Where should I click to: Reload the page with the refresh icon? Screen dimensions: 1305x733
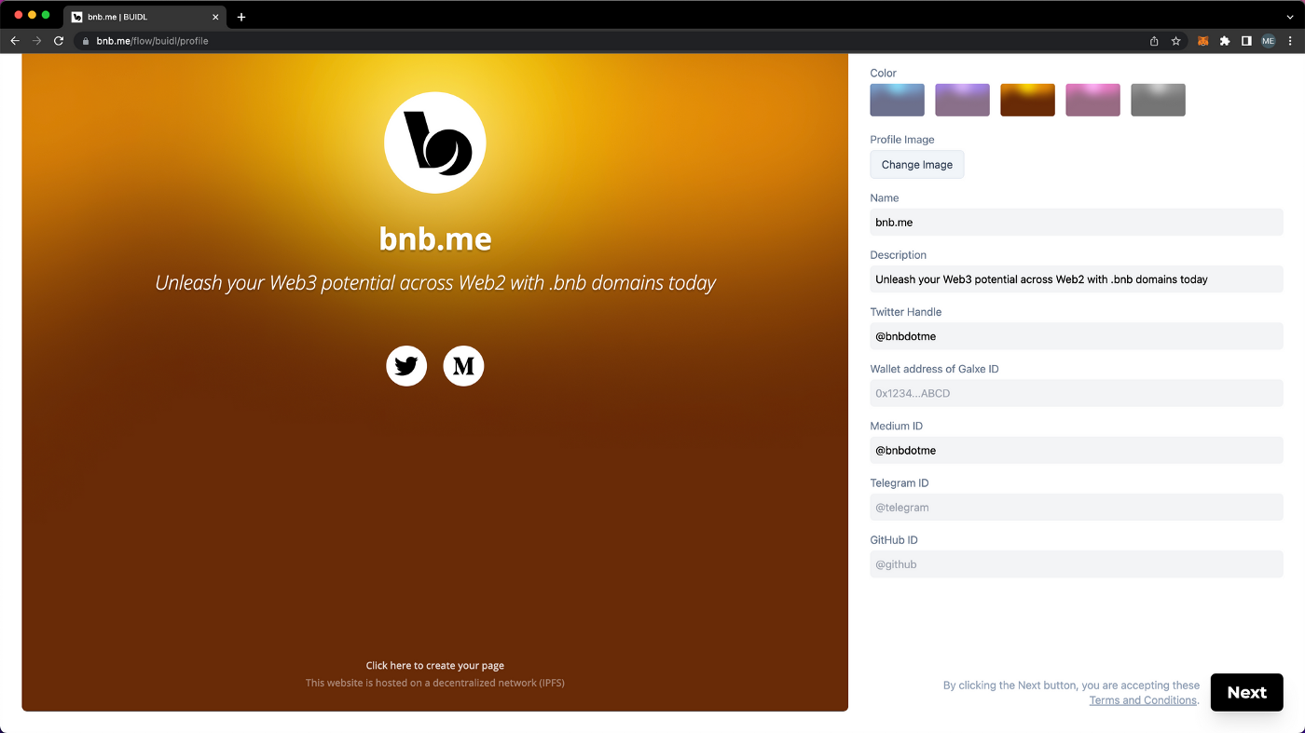pos(59,41)
